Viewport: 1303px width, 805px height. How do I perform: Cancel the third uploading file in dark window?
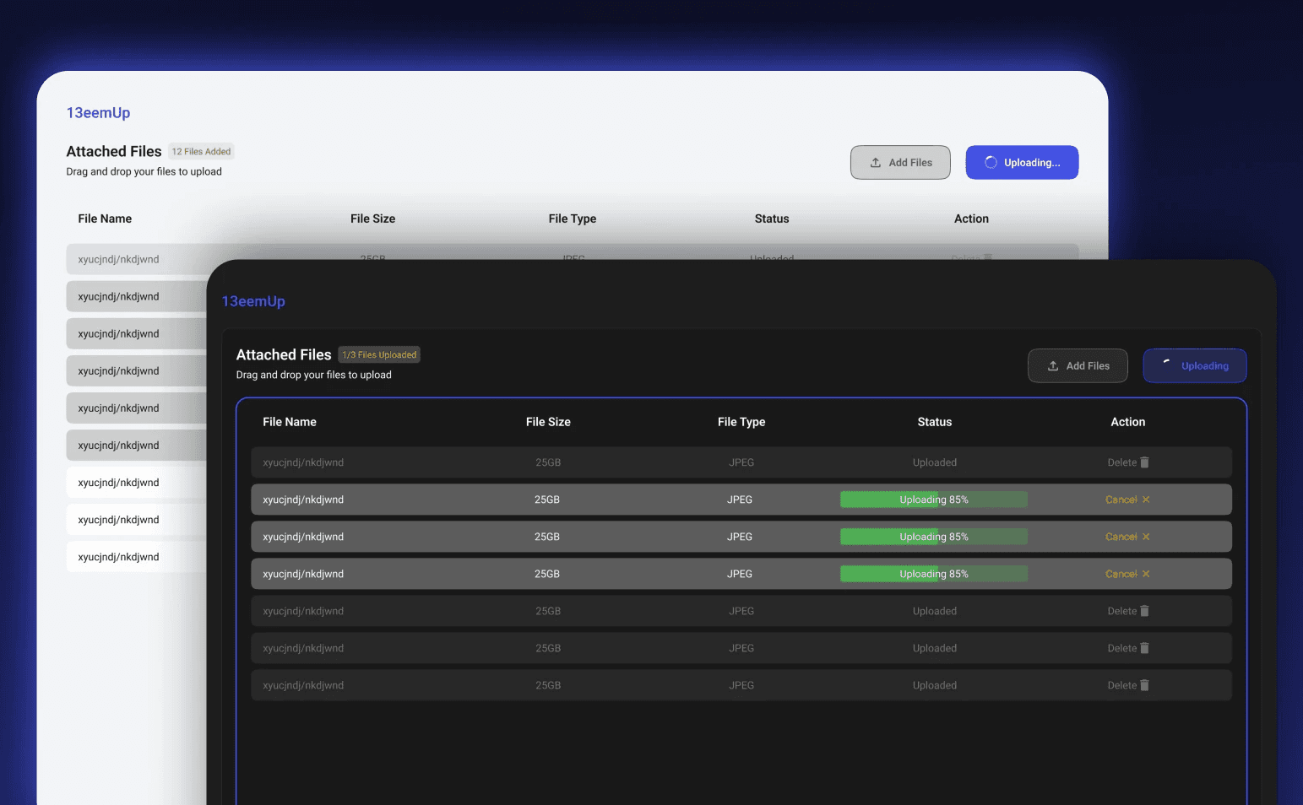pyautogui.click(x=1127, y=574)
